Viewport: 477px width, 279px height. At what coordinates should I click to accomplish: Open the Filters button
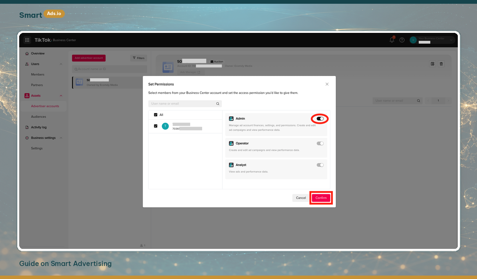[138, 58]
